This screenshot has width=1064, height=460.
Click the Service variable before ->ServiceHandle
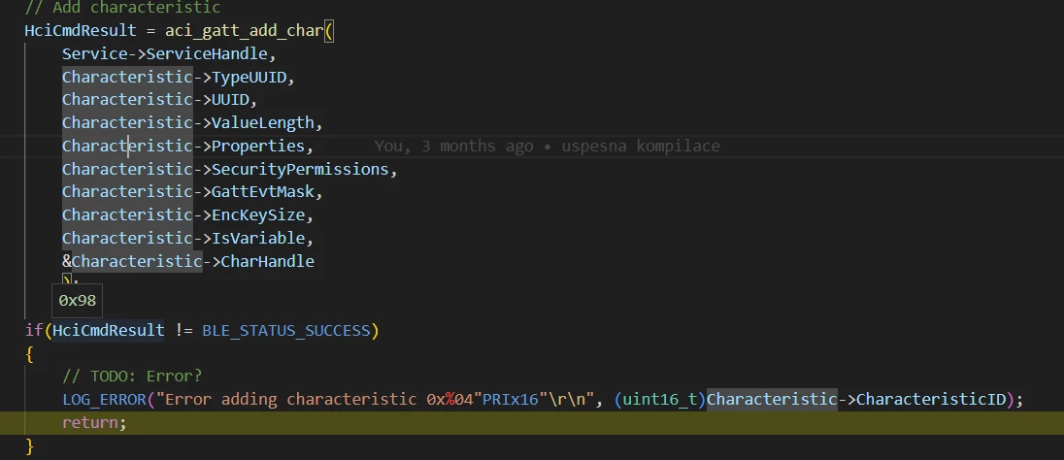pyautogui.click(x=94, y=53)
